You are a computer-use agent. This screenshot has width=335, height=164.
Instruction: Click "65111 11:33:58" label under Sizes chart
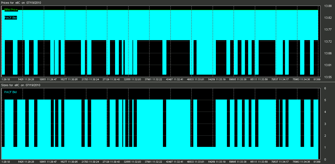tap(259, 162)
